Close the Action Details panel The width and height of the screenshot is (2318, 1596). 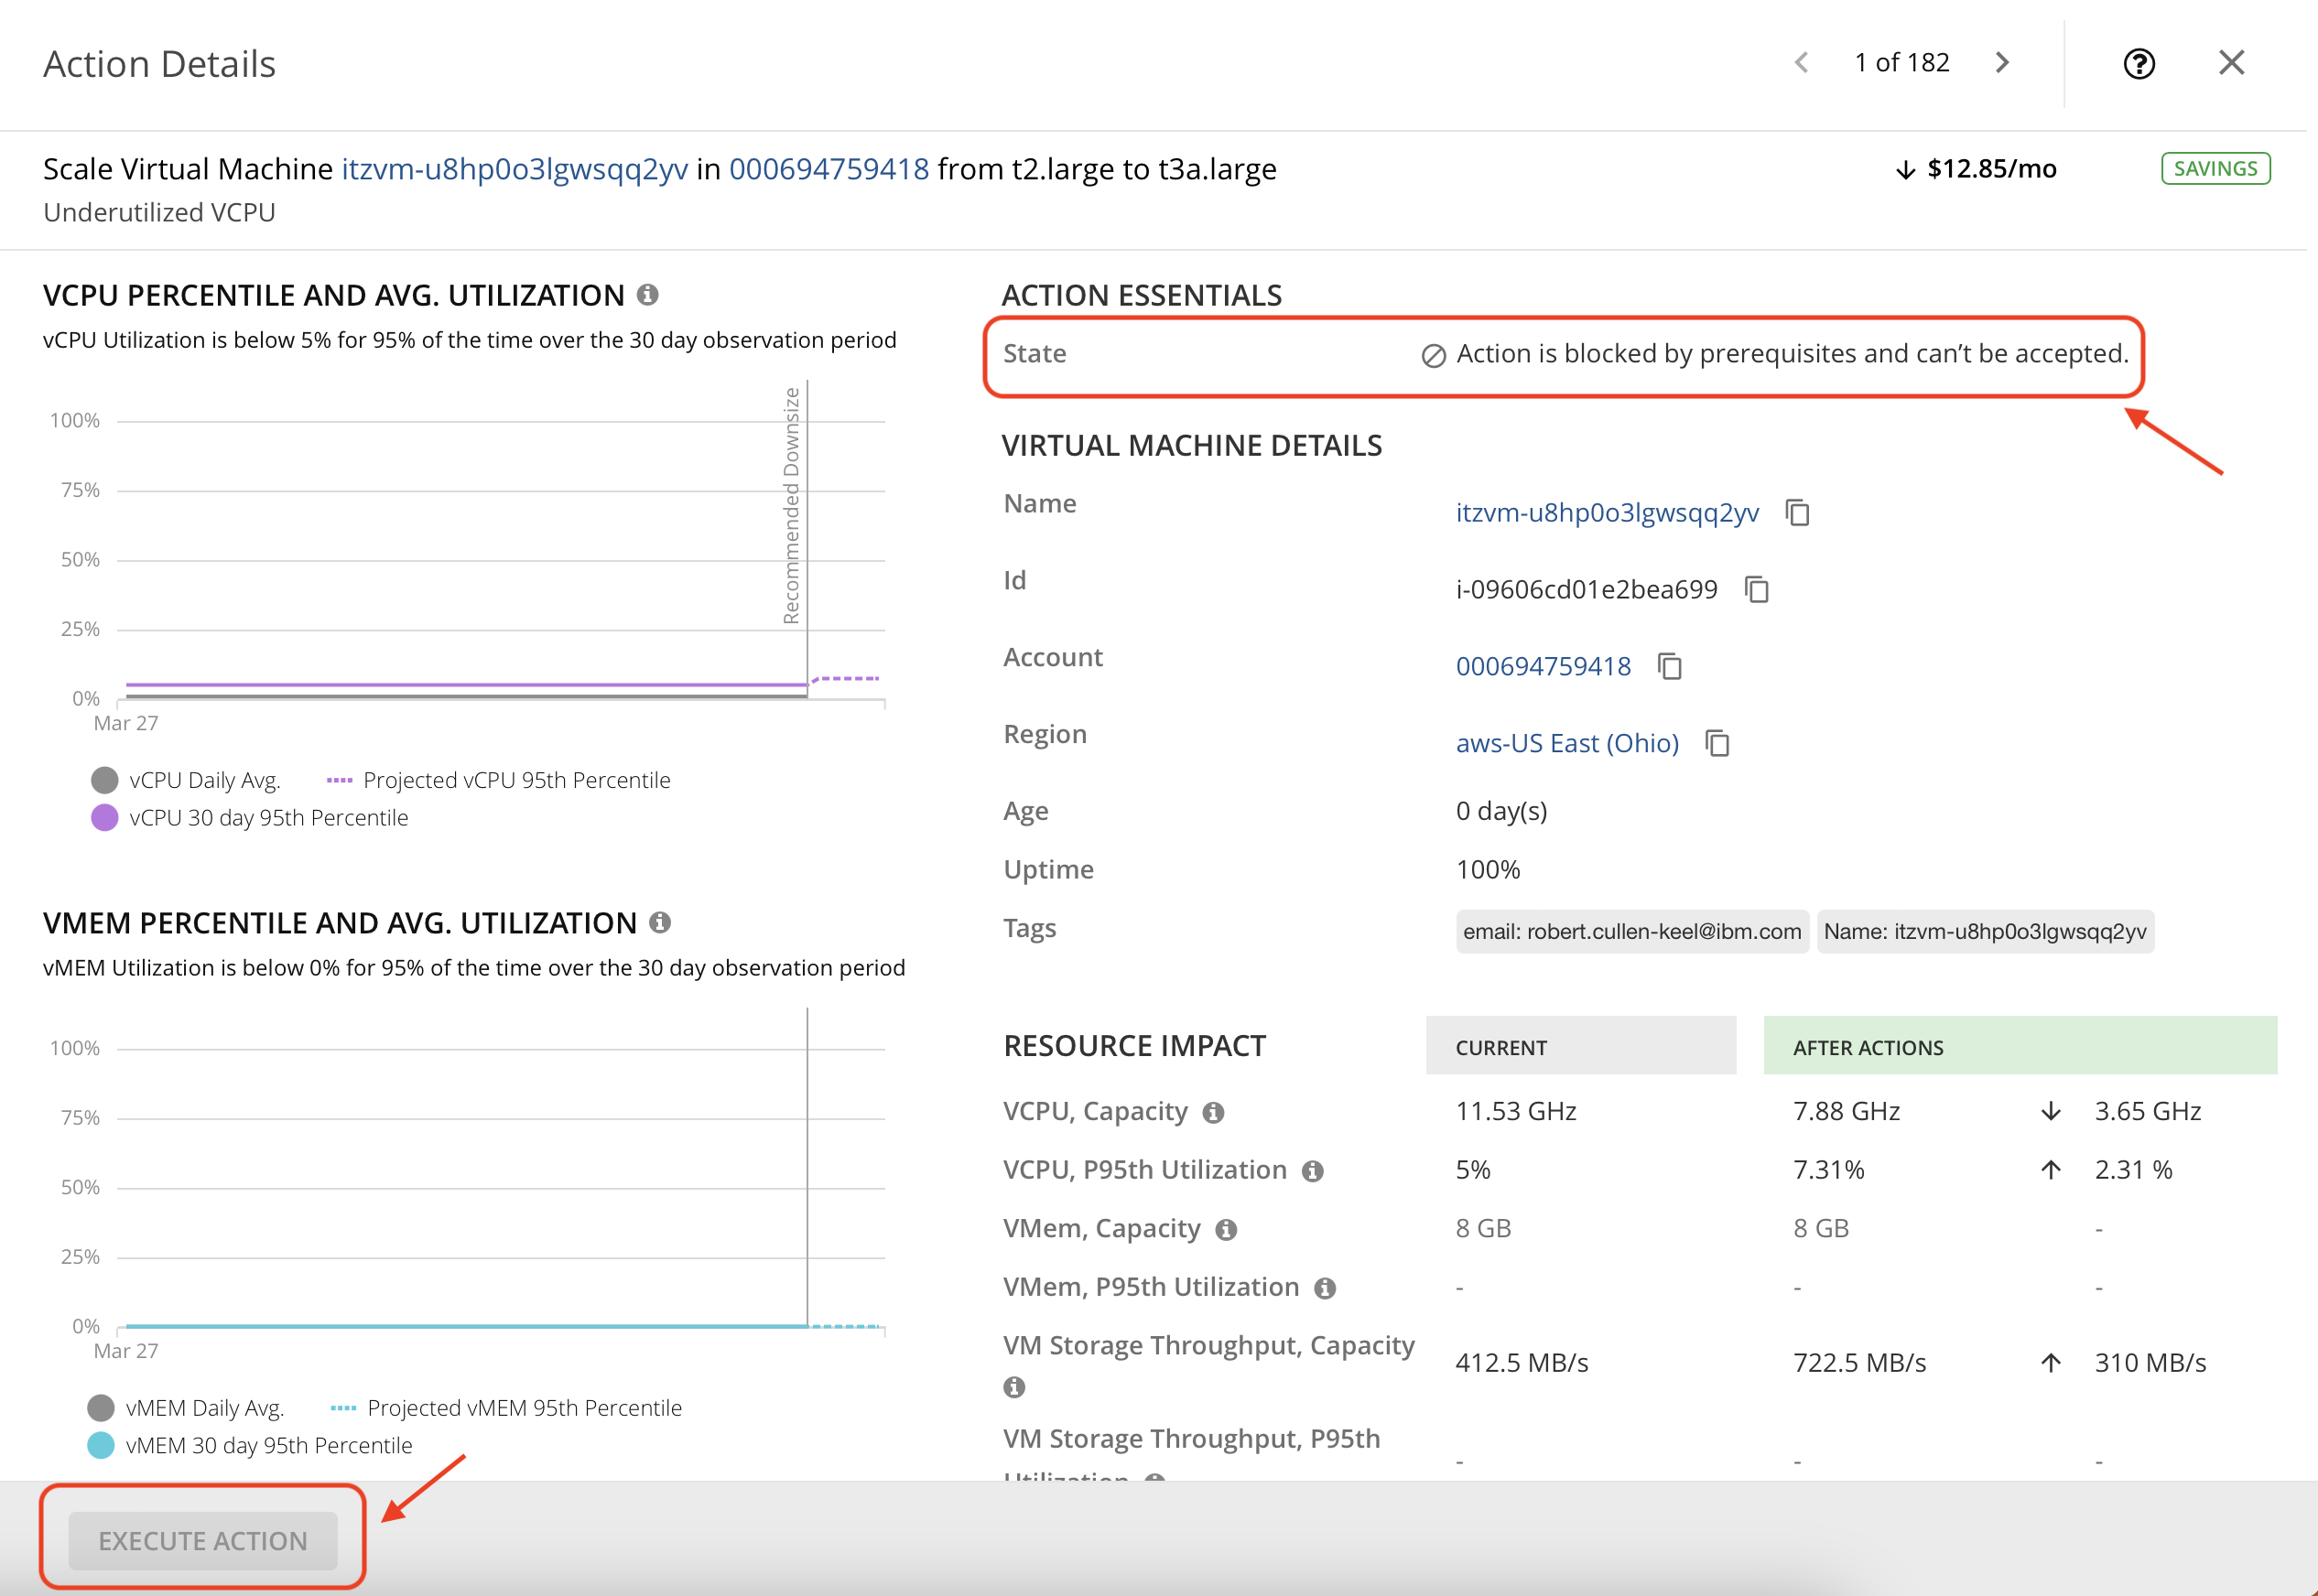click(x=2231, y=63)
